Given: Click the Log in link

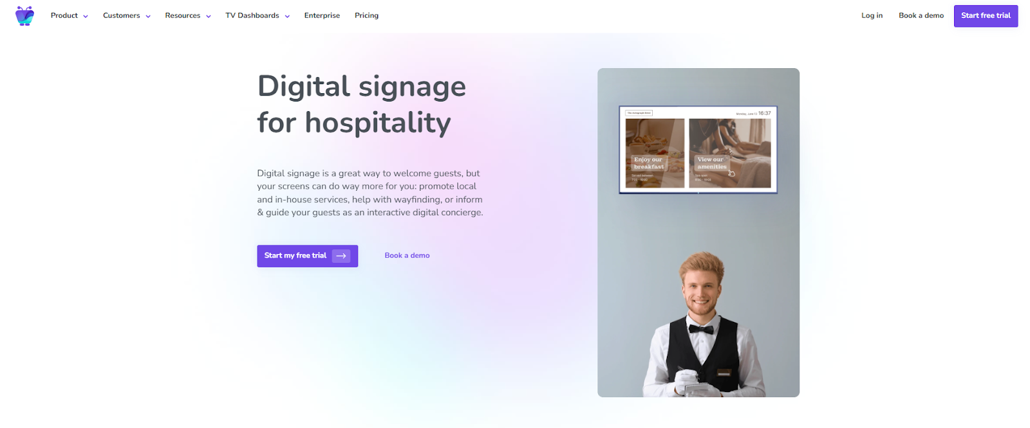Looking at the screenshot, I should 872,15.
